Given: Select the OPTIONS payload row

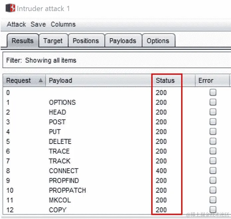Looking at the screenshot, I should tap(116, 102).
